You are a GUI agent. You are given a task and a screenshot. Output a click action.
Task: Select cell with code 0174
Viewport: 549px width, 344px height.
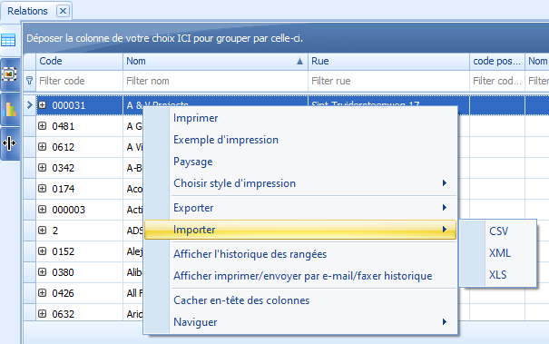point(80,189)
